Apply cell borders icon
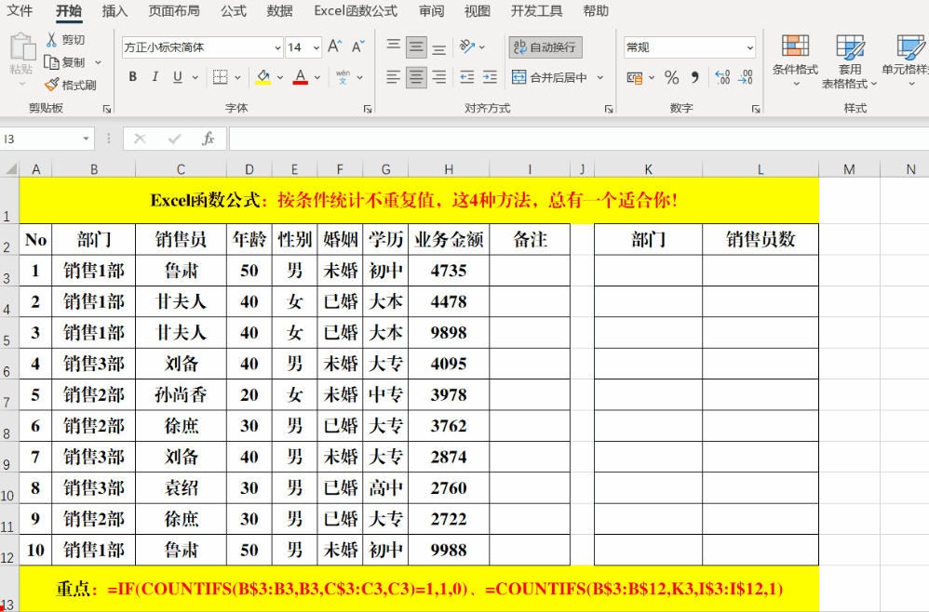Screen dimensions: 929x612 pos(221,77)
